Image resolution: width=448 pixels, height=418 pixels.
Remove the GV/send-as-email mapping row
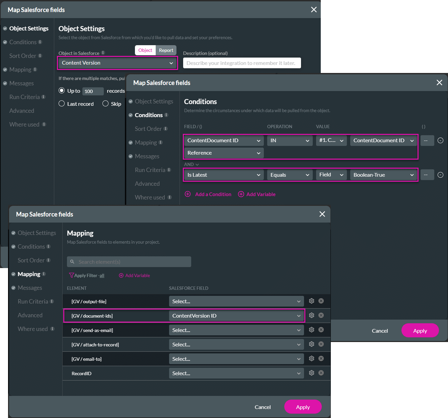pos(321,330)
